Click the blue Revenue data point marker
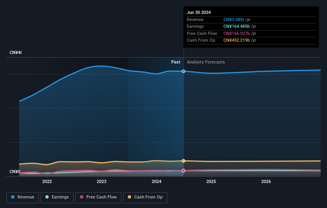Viewport: 327px width, 208px height. click(184, 71)
